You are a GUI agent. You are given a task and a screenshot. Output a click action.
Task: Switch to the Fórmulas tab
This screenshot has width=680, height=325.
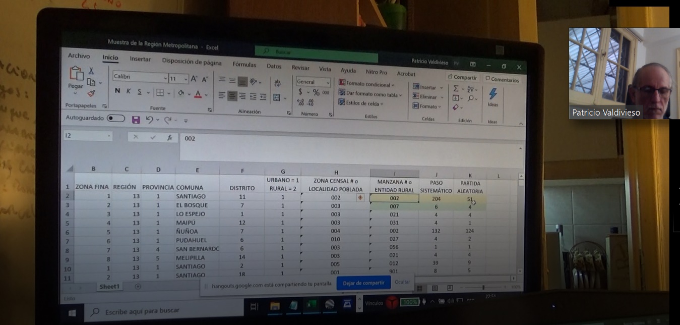244,65
